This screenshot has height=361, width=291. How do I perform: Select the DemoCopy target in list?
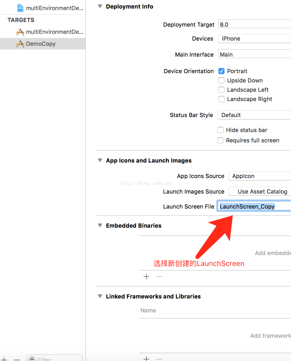pos(41,44)
